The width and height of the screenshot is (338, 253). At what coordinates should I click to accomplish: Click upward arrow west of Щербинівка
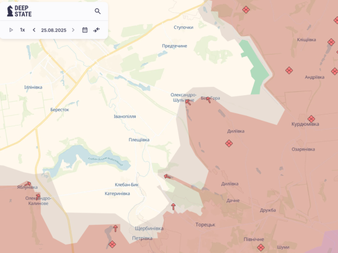pyautogui.click(x=115, y=228)
